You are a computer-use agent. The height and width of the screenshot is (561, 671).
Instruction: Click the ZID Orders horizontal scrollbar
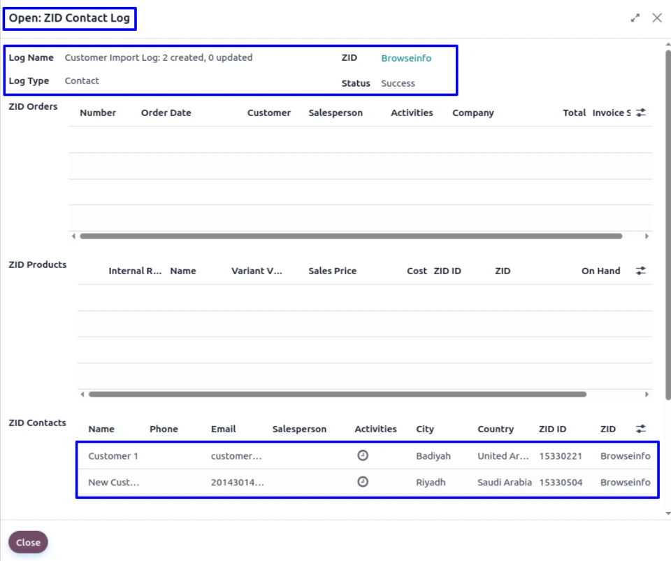tap(351, 236)
